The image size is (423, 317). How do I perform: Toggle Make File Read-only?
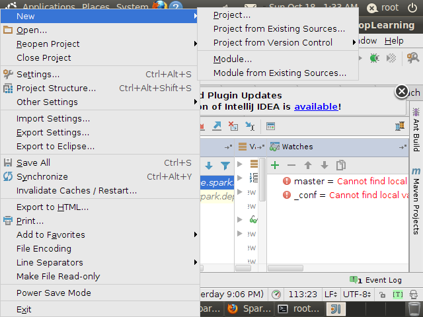tap(100, 276)
